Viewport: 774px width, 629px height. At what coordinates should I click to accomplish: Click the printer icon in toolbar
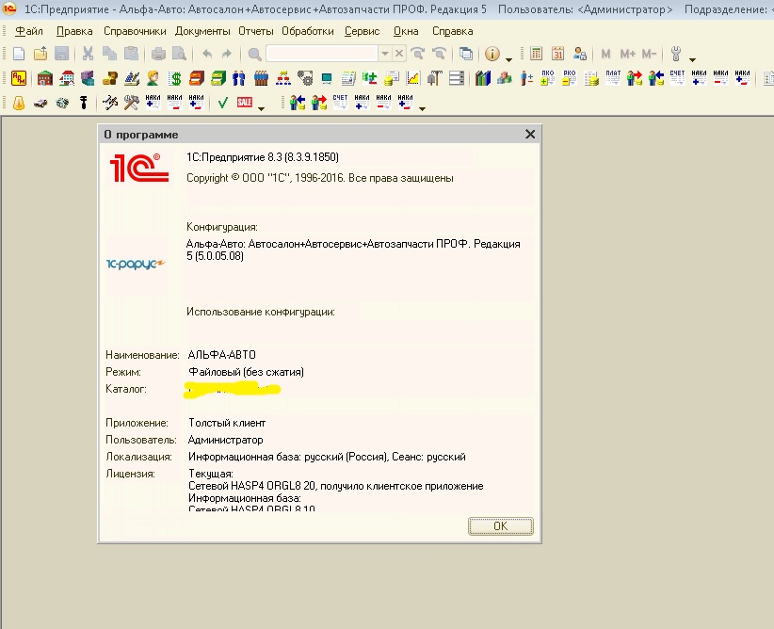(158, 54)
